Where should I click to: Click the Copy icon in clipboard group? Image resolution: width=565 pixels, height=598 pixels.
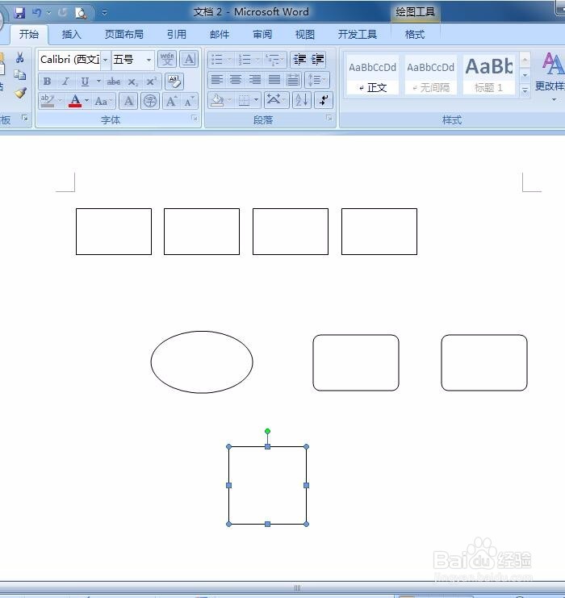point(20,75)
